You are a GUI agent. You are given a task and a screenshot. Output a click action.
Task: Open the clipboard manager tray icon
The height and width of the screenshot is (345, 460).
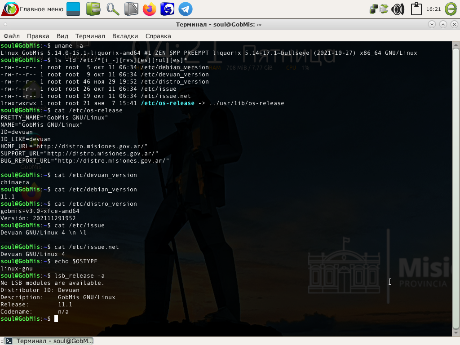(x=416, y=9)
